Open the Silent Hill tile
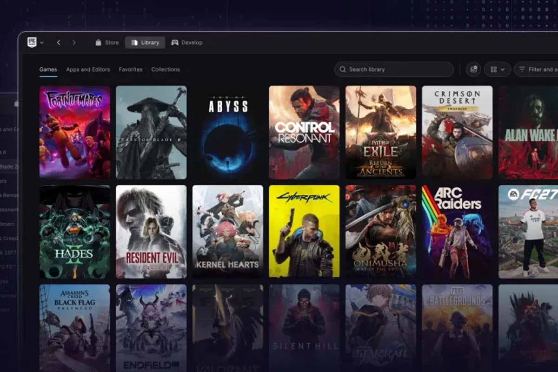This screenshot has width=558, height=372. (x=304, y=328)
